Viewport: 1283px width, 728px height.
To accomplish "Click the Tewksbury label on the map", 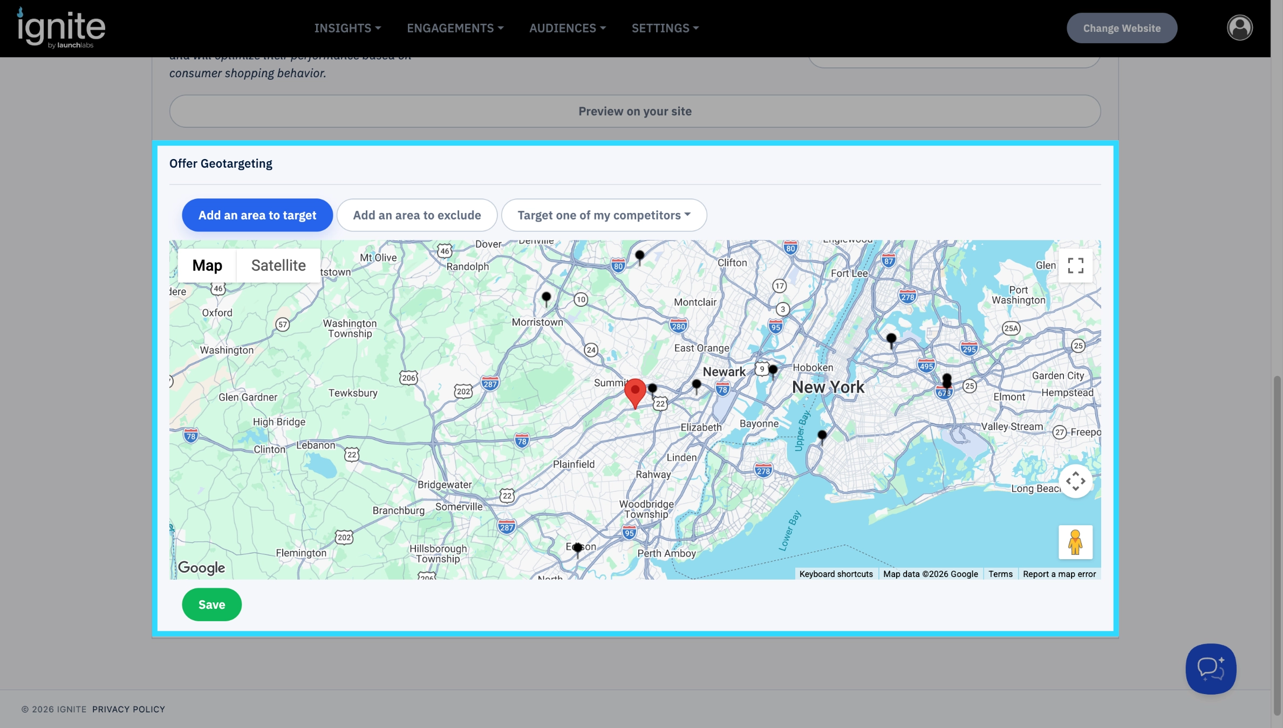I will click(x=353, y=393).
